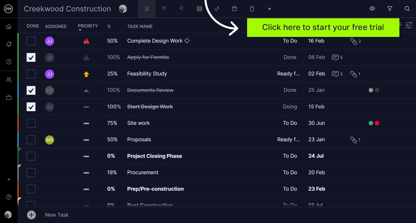This screenshot has height=223, width=416.
Task: Open the search magnifier icon
Action: pos(407,9)
